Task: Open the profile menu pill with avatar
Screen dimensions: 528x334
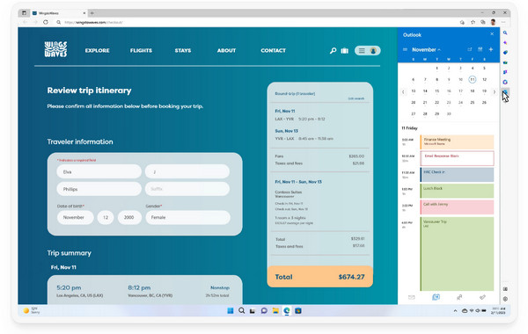Action: pyautogui.click(x=367, y=50)
